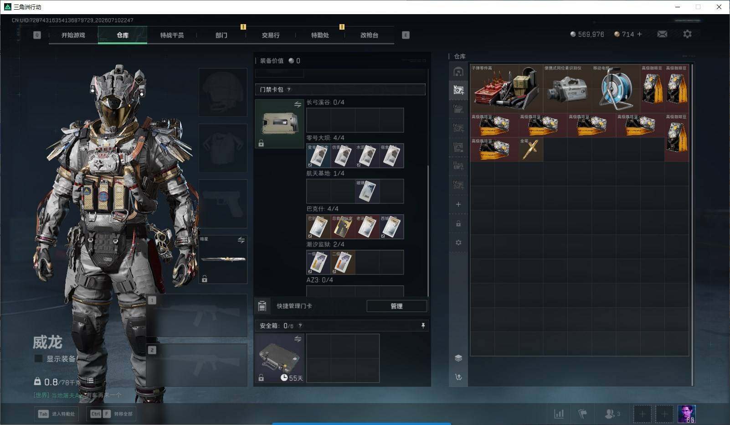Select the empty helmet equipment slot
The width and height of the screenshot is (730, 425).
tap(223, 93)
